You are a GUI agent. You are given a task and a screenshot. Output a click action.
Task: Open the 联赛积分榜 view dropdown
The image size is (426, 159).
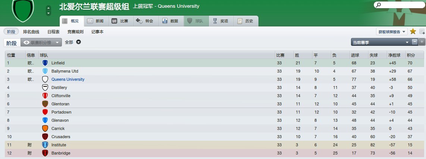41,42
